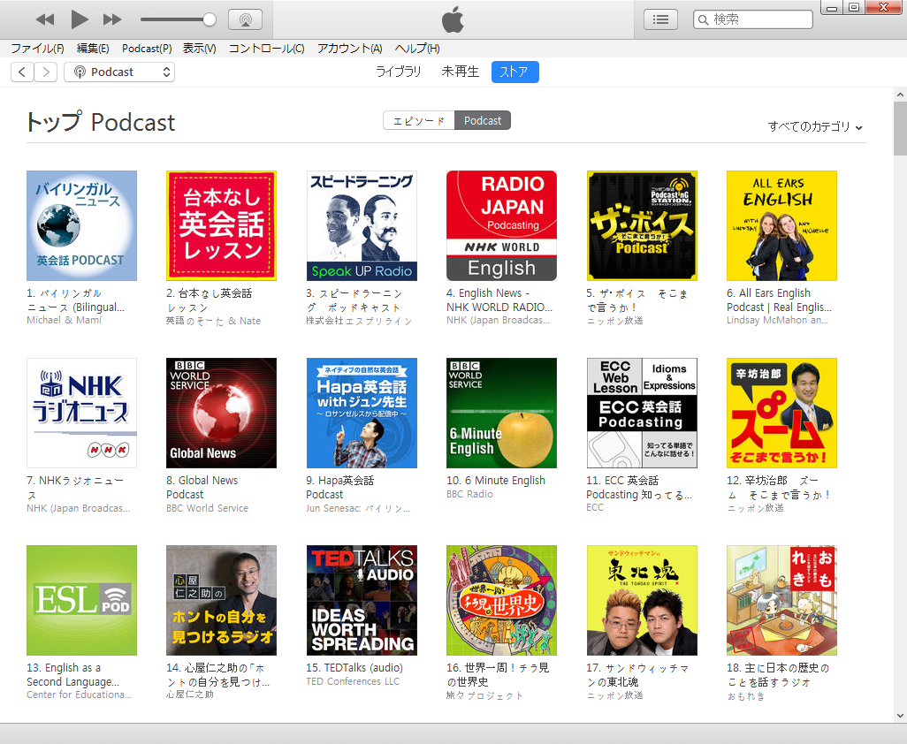Open the Podcast(P) menu
The image size is (907, 744).
(147, 49)
